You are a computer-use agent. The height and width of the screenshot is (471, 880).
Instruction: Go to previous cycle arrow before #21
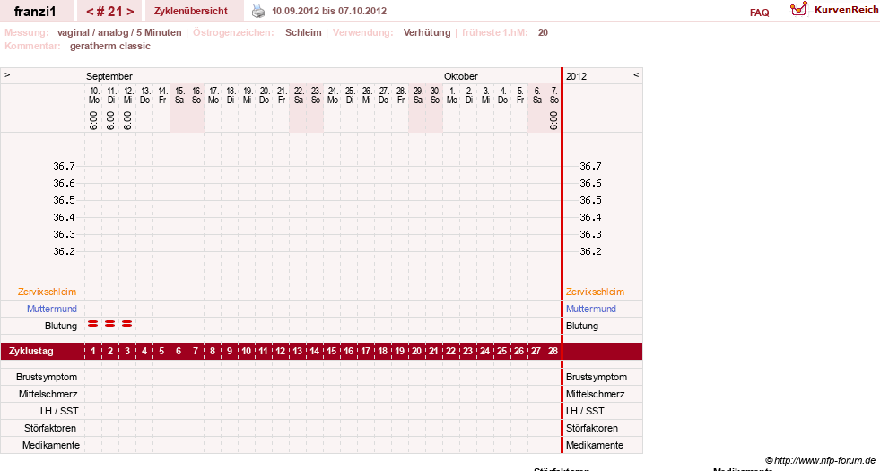[89, 12]
